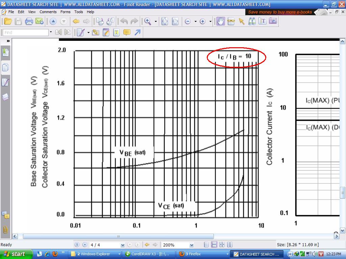Select the blue Arrow drawing tool

138,33
